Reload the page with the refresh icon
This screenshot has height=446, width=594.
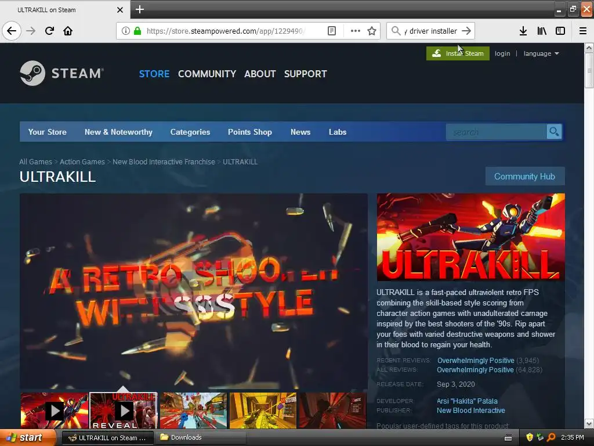pos(50,31)
